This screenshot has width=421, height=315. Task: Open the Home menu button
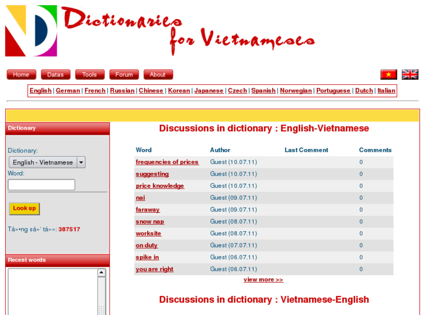(x=21, y=75)
